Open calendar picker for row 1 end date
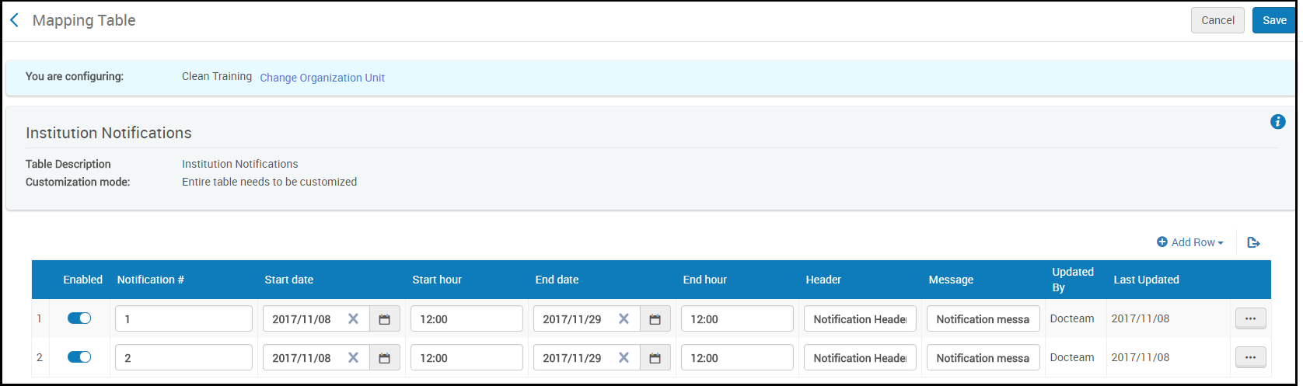The height and width of the screenshot is (386, 1303). 655,319
